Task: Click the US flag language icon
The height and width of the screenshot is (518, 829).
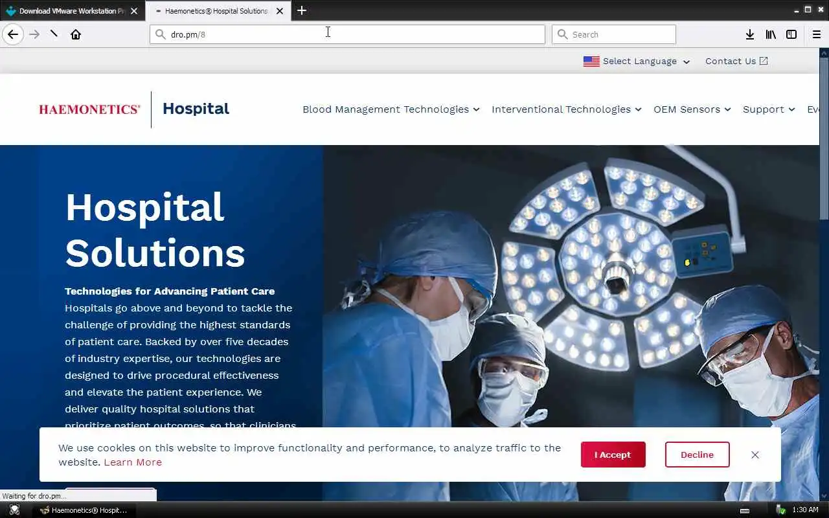Action: pyautogui.click(x=591, y=61)
